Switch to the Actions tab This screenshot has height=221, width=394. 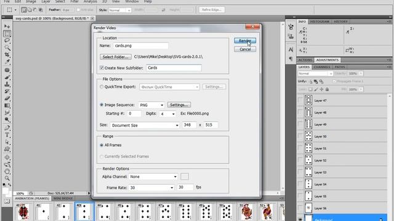(x=305, y=60)
